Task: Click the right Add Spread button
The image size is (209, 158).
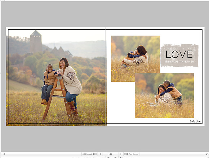Action: (x=132, y=154)
